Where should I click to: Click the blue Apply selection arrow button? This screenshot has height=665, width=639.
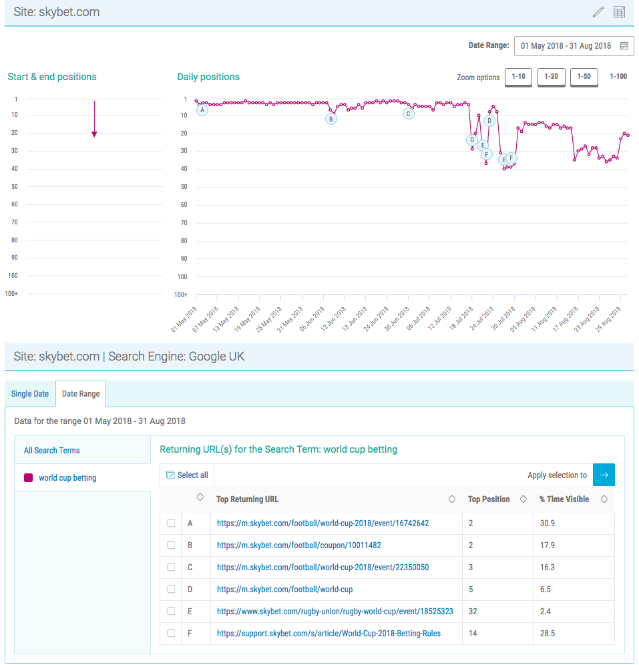pyautogui.click(x=604, y=475)
